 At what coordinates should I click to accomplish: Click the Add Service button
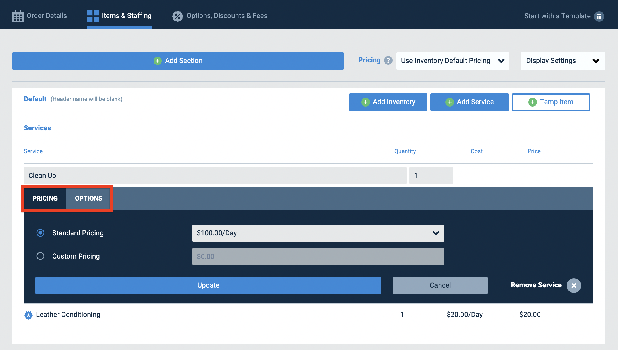(x=470, y=102)
